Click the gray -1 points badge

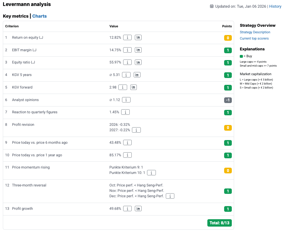[x=228, y=100]
